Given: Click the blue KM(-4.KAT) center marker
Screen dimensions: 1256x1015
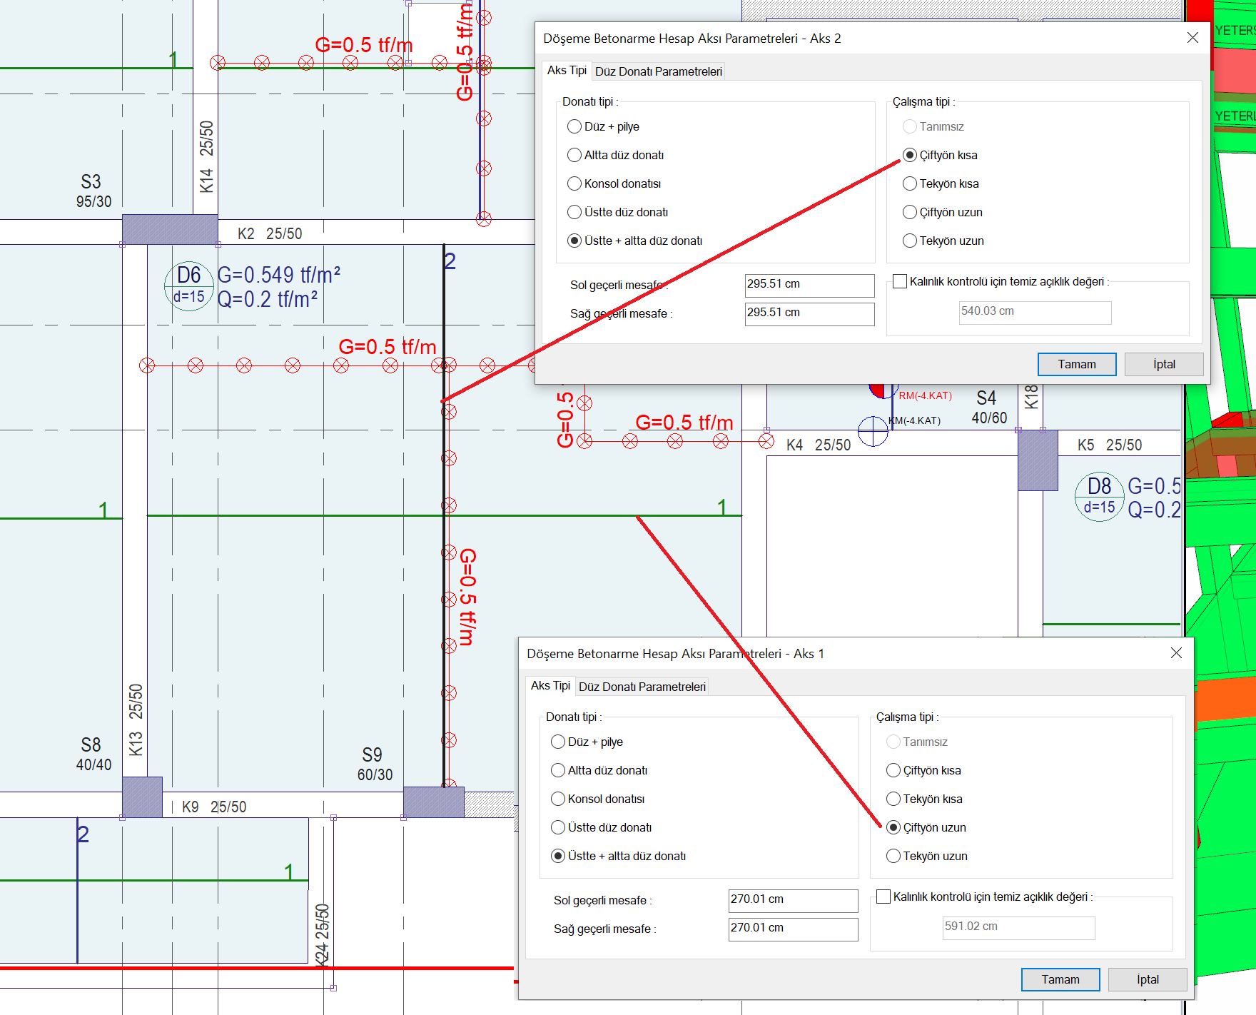Looking at the screenshot, I should (x=873, y=431).
